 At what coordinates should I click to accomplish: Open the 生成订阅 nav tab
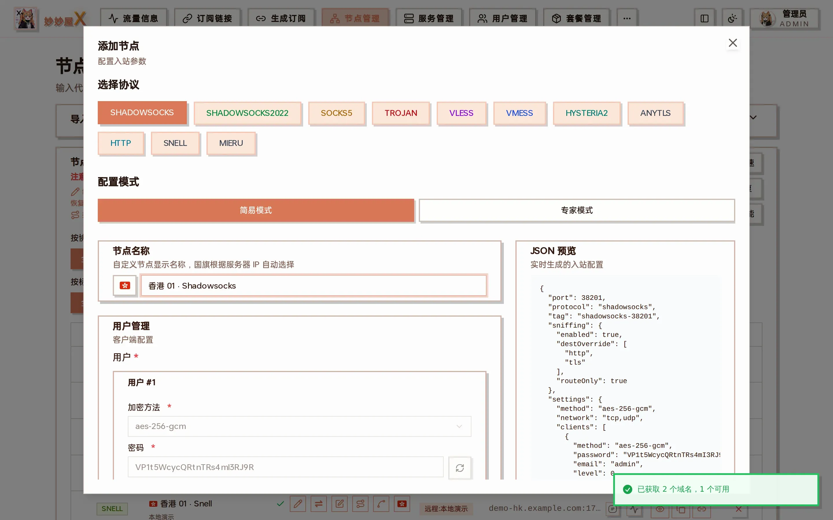pyautogui.click(x=281, y=18)
